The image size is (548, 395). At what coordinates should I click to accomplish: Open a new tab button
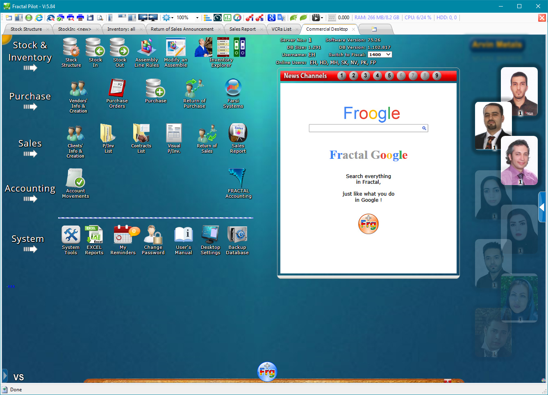coord(374,29)
